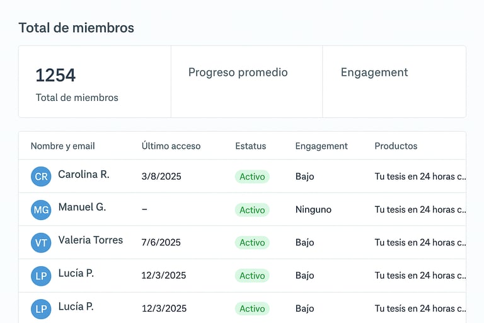This screenshot has width=484, height=323.
Task: Click the Productos column header
Action: tap(396, 146)
